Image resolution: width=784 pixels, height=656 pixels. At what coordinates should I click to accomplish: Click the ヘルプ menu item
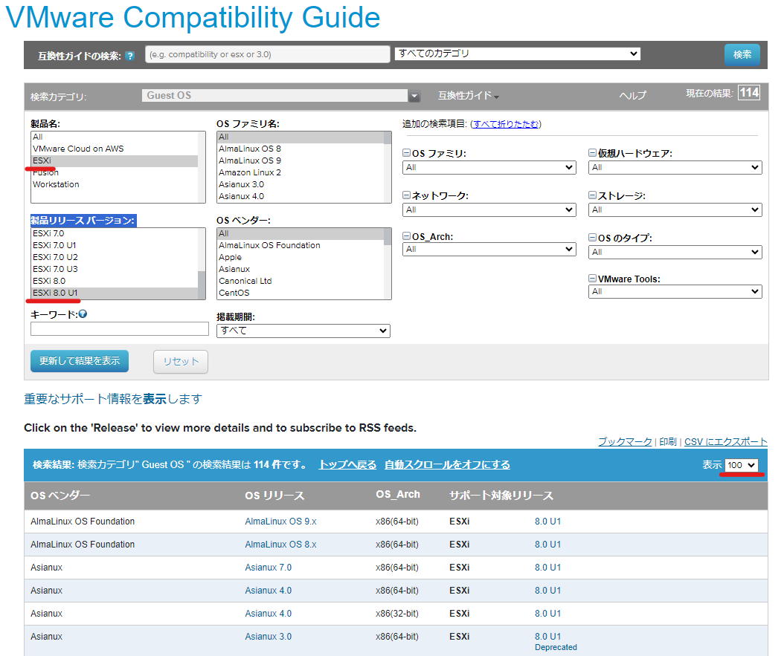click(x=632, y=95)
